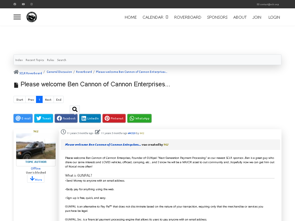Click the 'Offline' status text
This screenshot has width=295, height=221.
click(36, 168)
